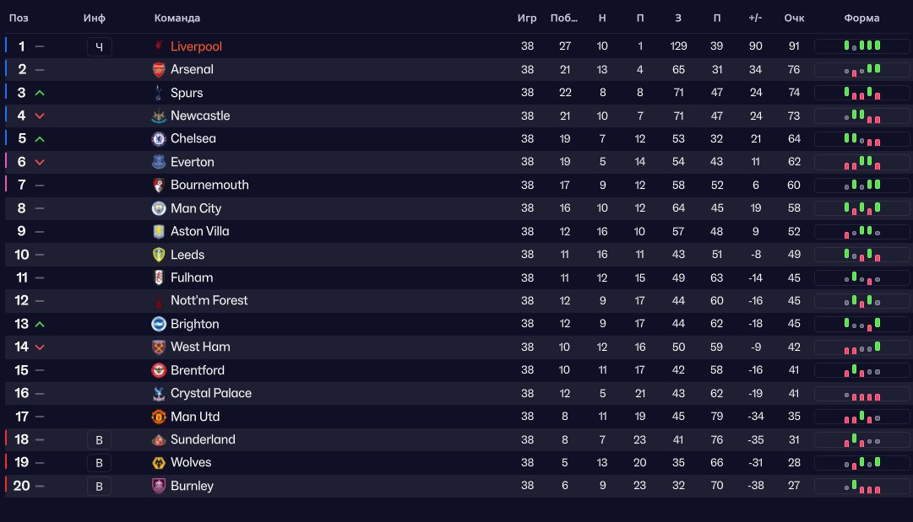Open the Brighton badge icon
Image resolution: width=913 pixels, height=522 pixels.
159,324
